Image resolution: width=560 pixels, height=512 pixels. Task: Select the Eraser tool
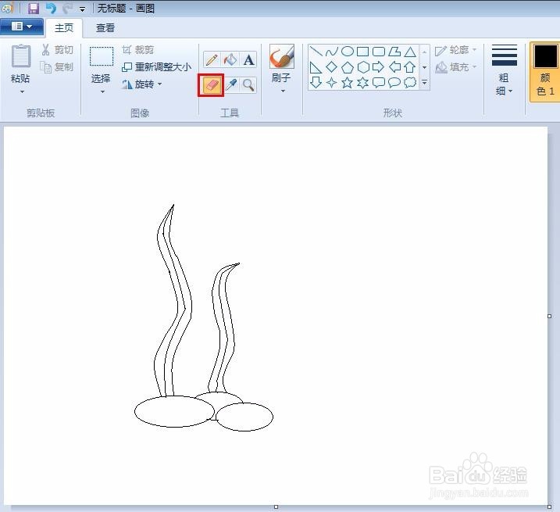click(211, 85)
